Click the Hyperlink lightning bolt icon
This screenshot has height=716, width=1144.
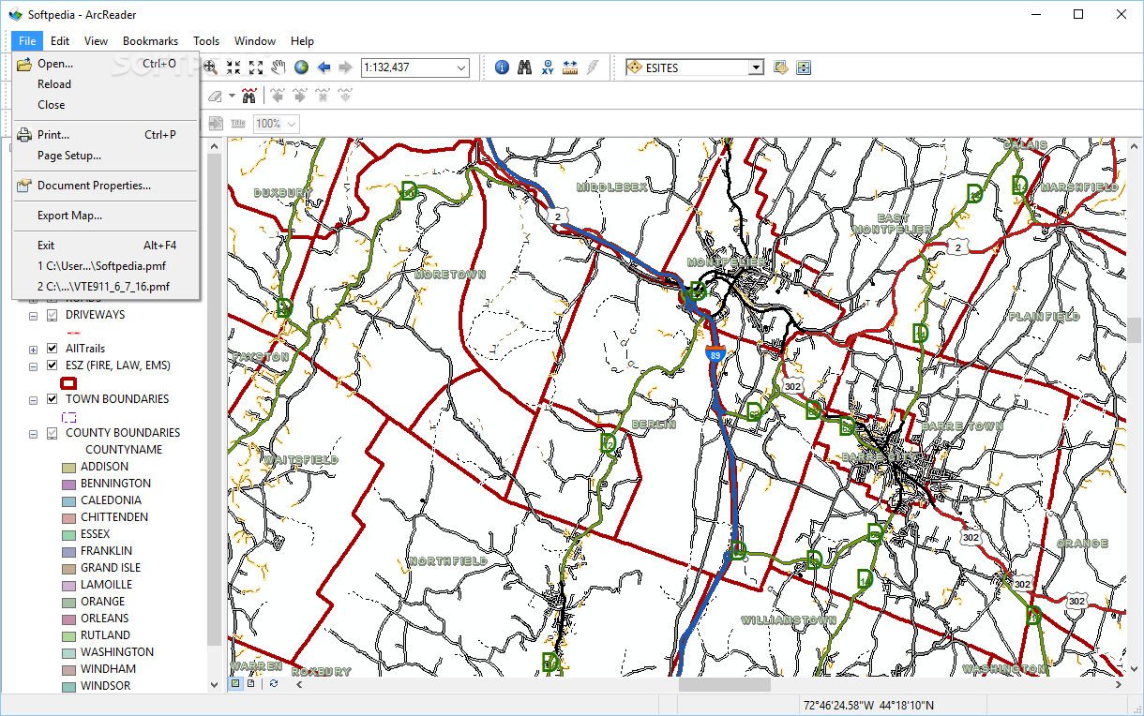592,67
